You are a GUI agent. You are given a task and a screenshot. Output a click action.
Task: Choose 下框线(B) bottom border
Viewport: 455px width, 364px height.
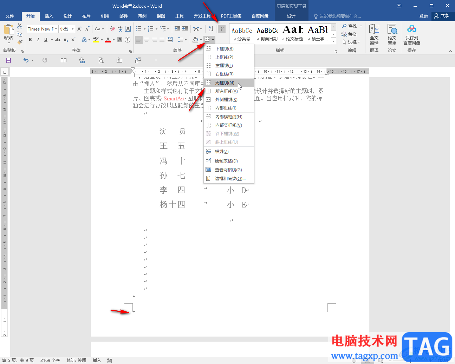click(229, 49)
